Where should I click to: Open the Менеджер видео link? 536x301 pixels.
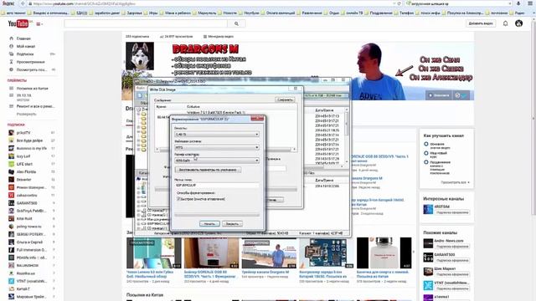pyautogui.click(x=219, y=36)
